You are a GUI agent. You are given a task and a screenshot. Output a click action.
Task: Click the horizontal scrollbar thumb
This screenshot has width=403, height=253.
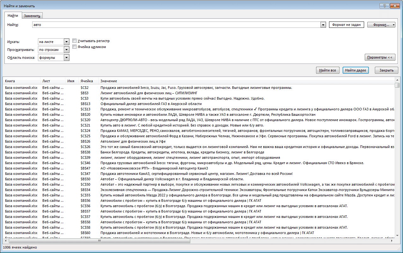click(99, 241)
